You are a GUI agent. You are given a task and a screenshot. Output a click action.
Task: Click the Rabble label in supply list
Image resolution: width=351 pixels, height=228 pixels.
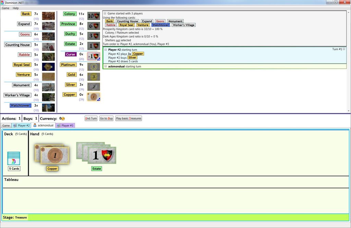[x=24, y=54]
